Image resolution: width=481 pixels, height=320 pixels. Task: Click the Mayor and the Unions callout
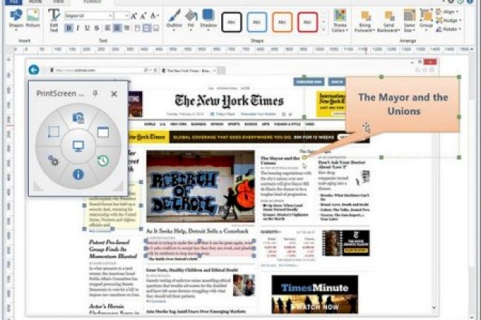tap(403, 104)
